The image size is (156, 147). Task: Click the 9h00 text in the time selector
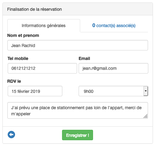point(88,91)
